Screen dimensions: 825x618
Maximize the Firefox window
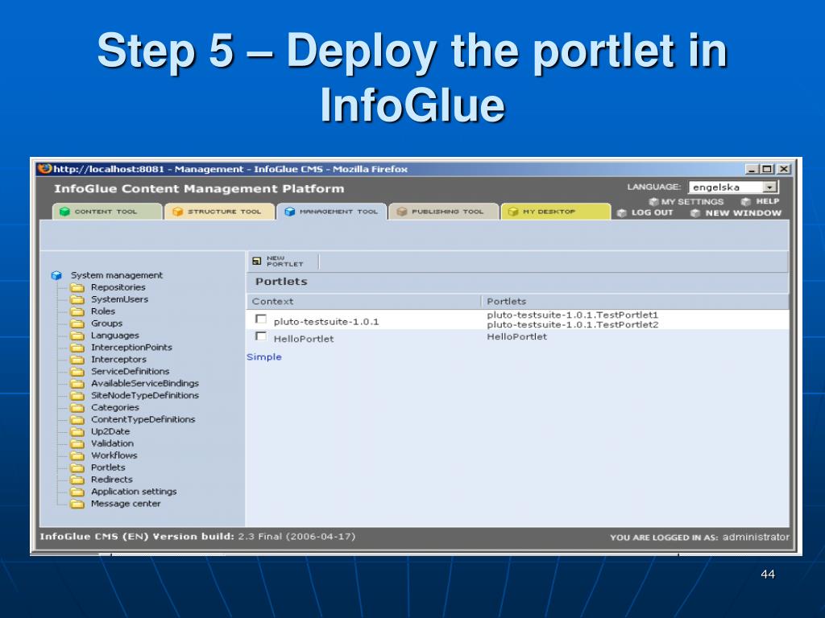tap(767, 169)
